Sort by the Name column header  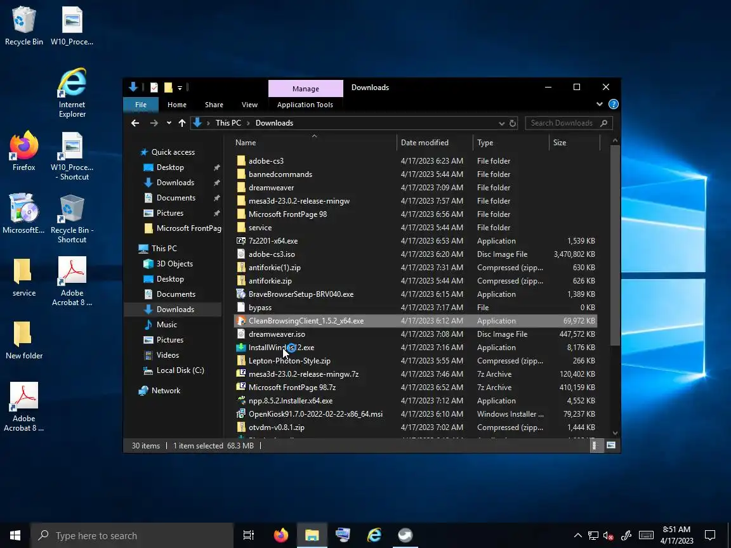point(315,143)
